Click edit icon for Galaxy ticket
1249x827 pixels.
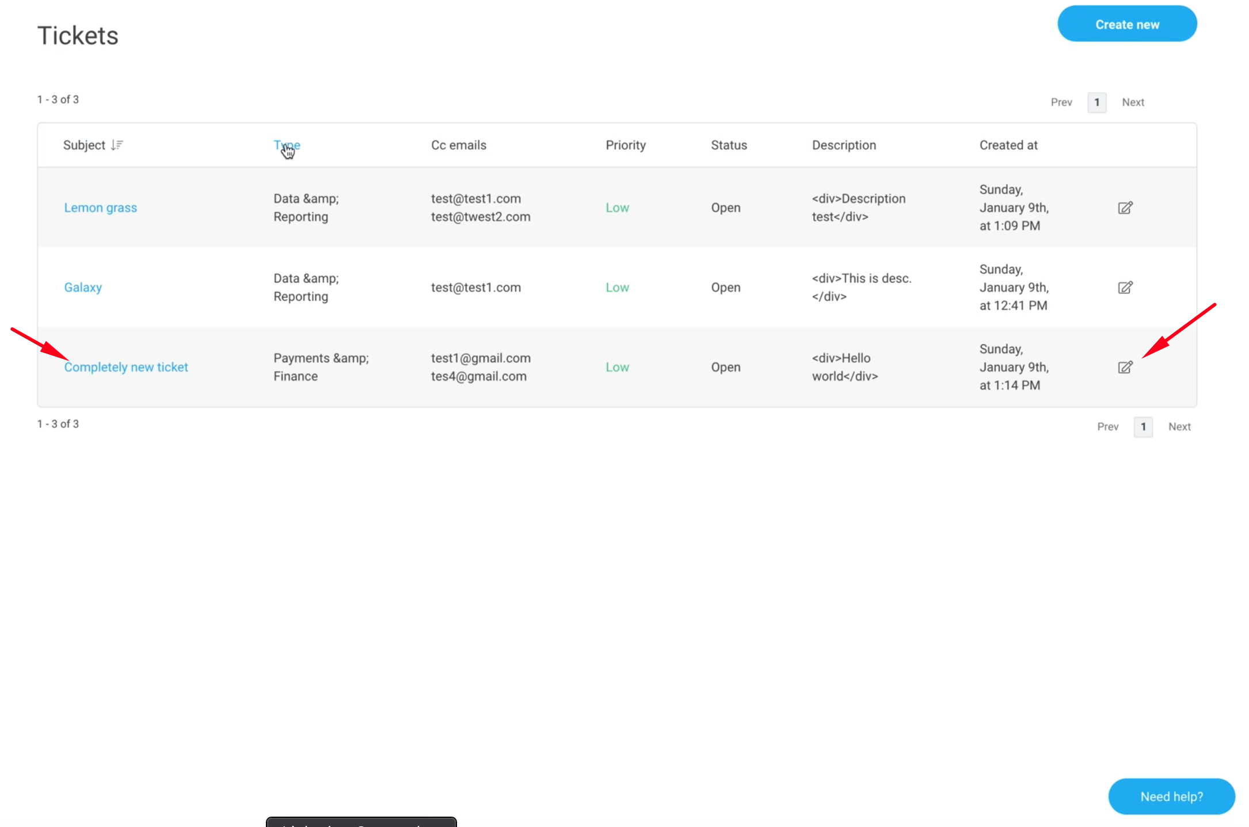pos(1125,288)
